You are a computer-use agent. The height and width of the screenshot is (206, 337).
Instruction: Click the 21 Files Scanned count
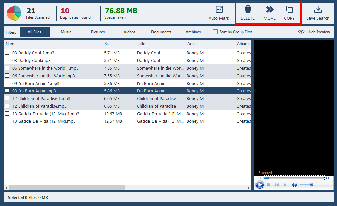pyautogui.click(x=31, y=11)
